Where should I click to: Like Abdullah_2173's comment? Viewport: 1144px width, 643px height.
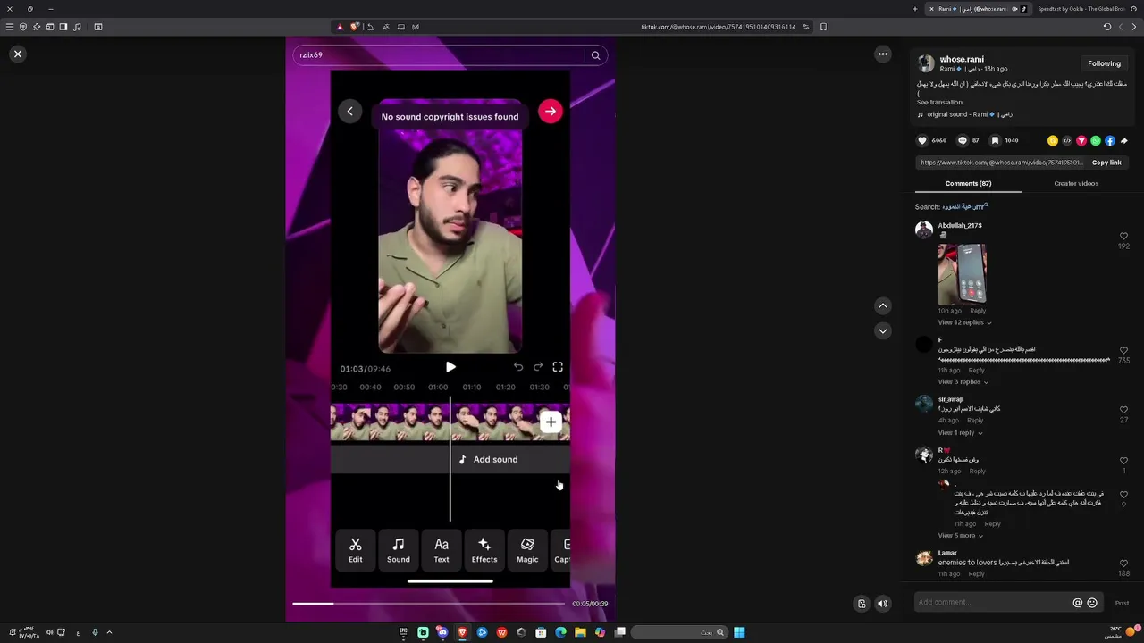coord(1123,237)
